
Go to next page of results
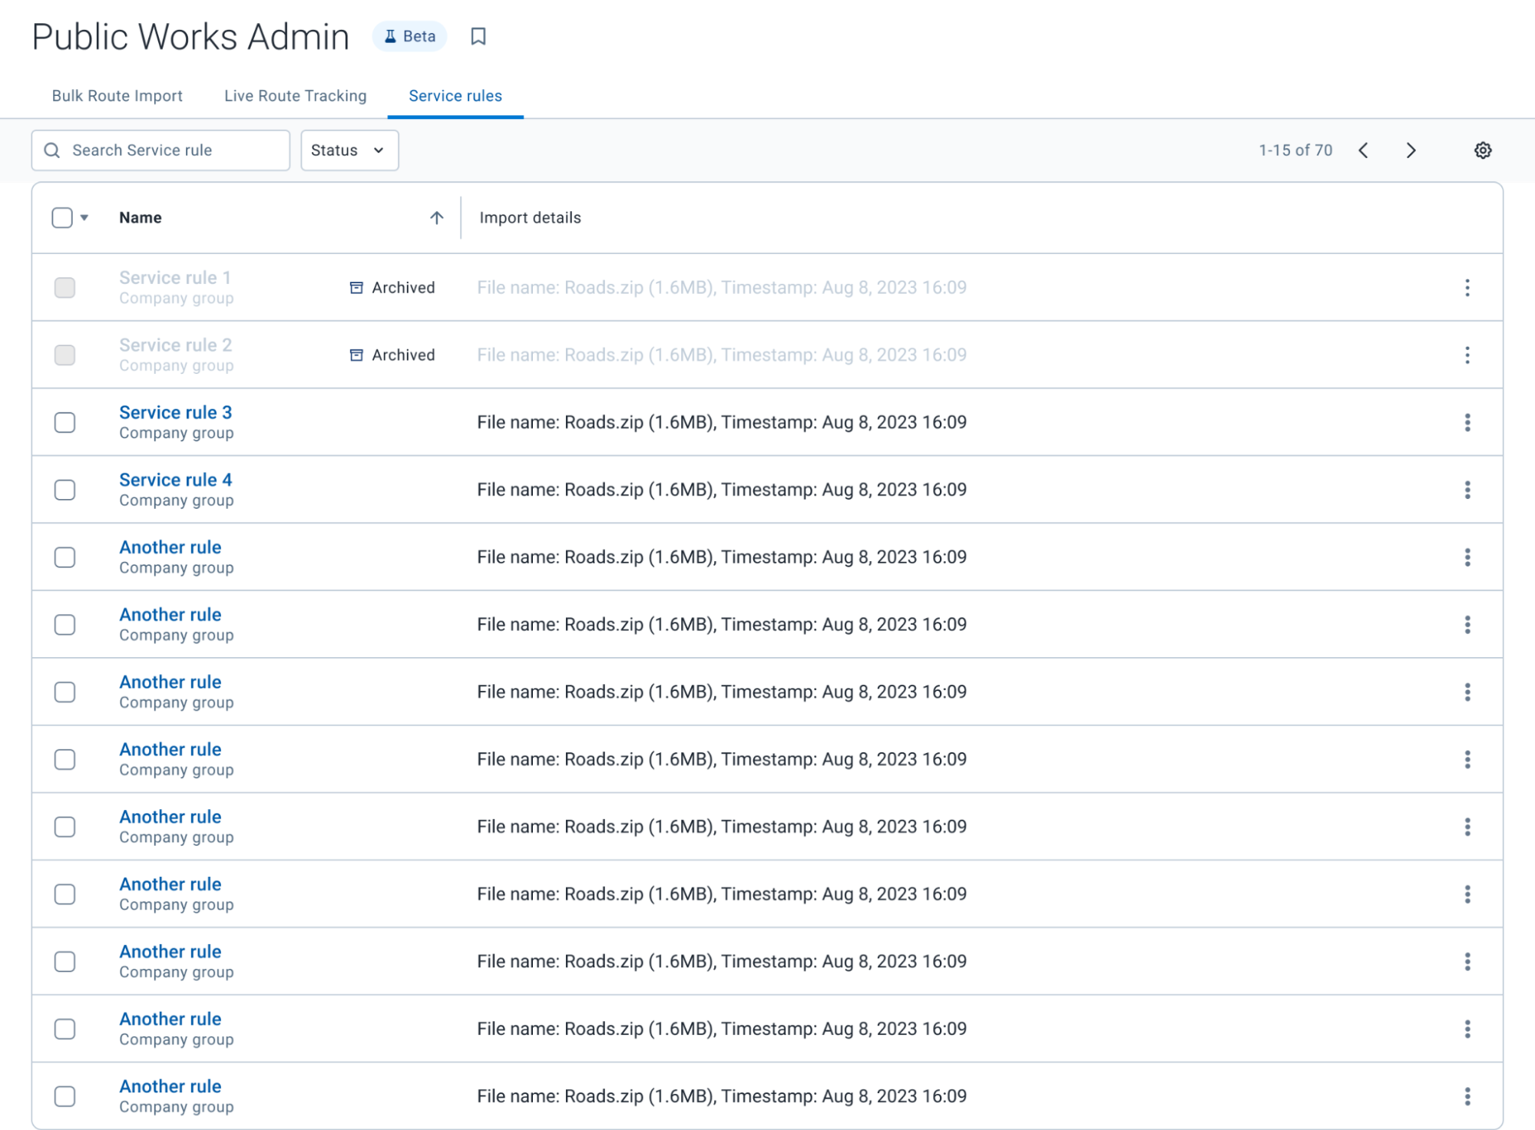(1411, 150)
